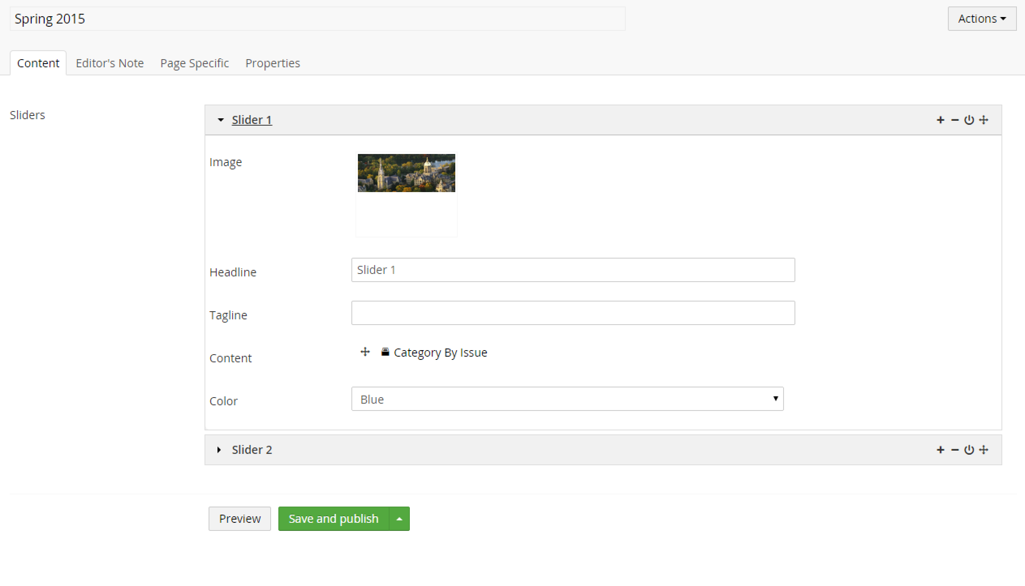Click the Slider 1 move handle icon
1025x586 pixels.
984,120
